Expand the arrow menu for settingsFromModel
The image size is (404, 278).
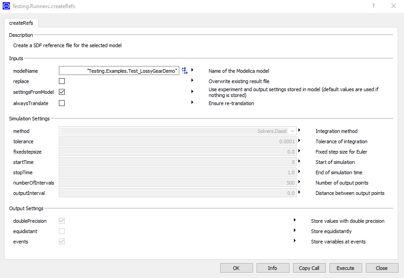coord(192,91)
